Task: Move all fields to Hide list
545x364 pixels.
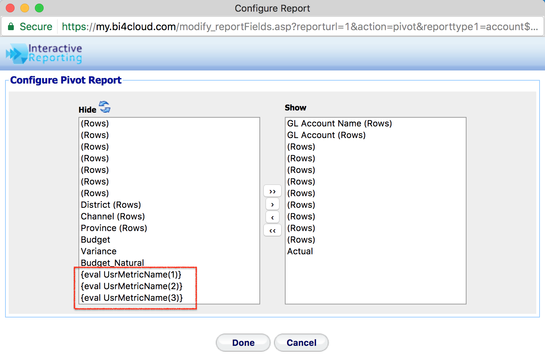Action: coord(272,230)
